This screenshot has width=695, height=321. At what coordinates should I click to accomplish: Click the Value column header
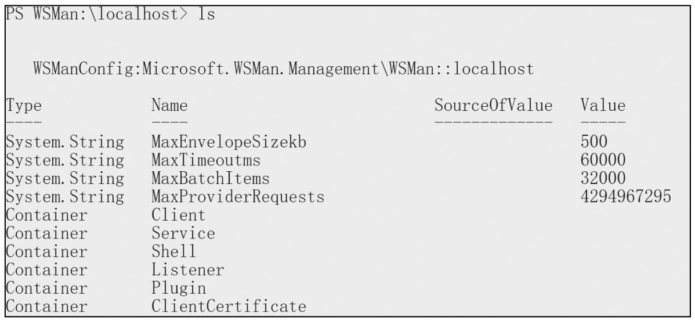coord(603,106)
